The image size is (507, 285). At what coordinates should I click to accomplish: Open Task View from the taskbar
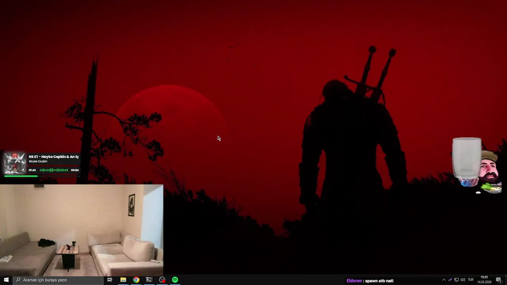click(x=110, y=280)
